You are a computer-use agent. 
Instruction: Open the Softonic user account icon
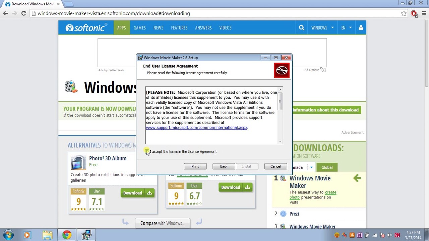361,28
